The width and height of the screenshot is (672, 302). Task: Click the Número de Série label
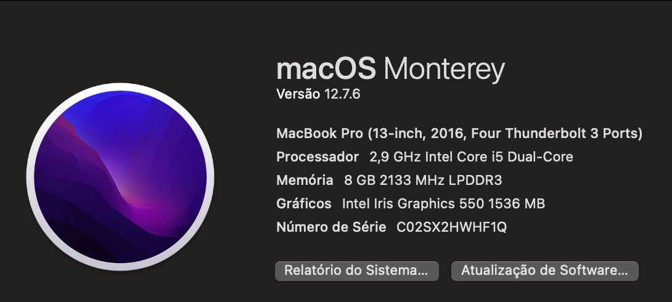pos(331,227)
